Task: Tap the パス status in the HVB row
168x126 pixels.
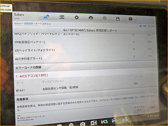Action: 149,42
